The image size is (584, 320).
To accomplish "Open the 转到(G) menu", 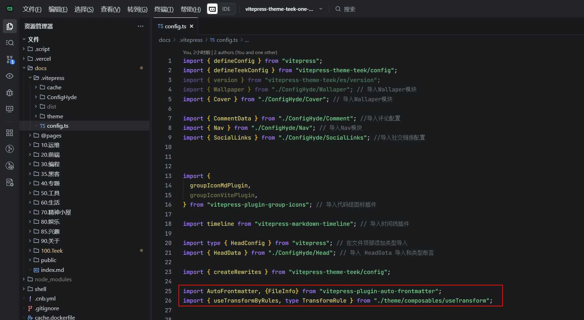I will click(137, 9).
